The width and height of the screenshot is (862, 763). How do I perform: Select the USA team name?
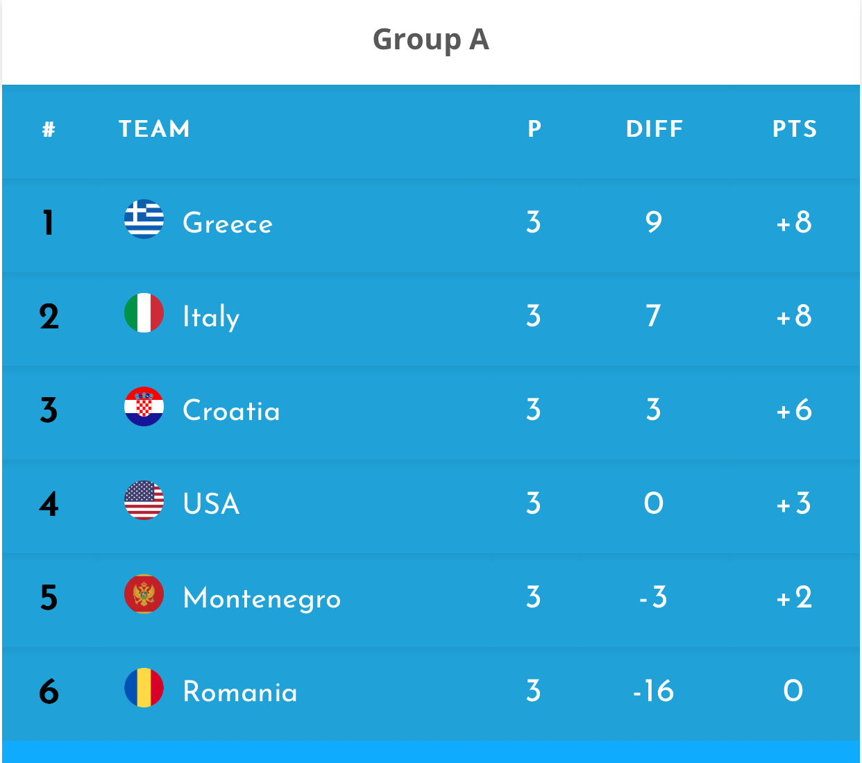click(211, 504)
